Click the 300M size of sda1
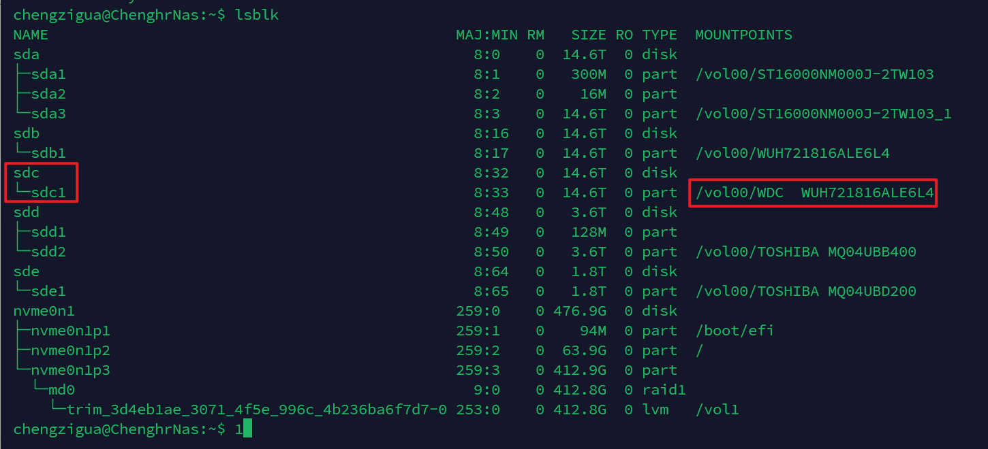 [589, 74]
